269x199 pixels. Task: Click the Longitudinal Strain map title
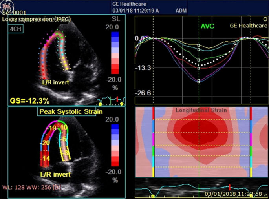click(201, 110)
